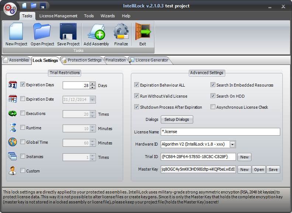Click the person icon beside Custom
This screenshot has width=292, height=213.
point(13,171)
